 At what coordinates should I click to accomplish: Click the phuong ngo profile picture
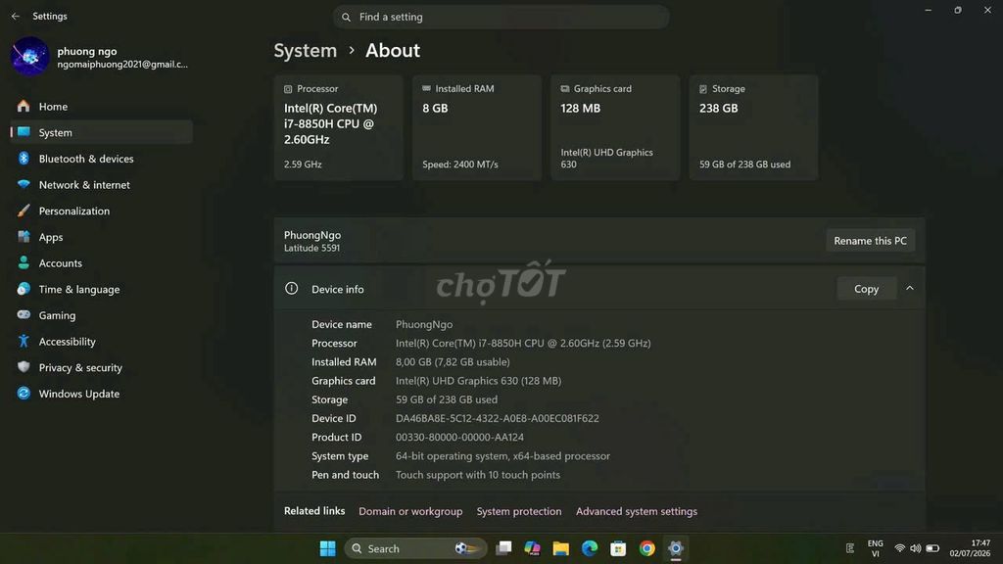pyautogui.click(x=29, y=56)
